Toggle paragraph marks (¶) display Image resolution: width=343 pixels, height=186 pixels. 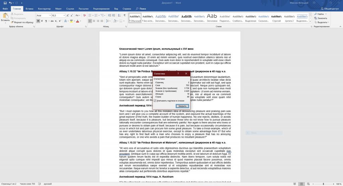(x=125, y=15)
